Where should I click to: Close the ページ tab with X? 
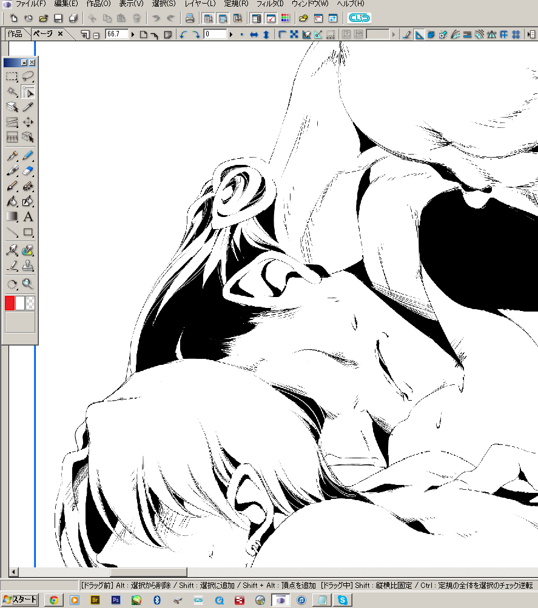coord(60,34)
